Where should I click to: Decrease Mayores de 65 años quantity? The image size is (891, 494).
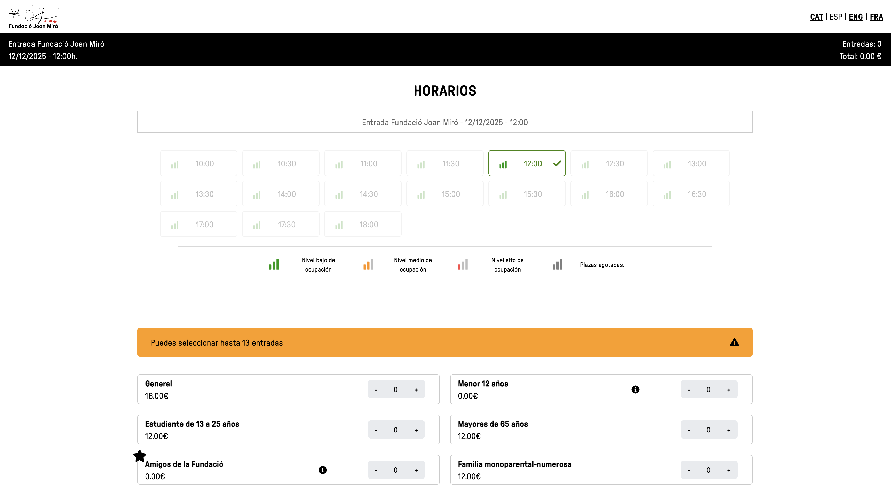pos(689,430)
